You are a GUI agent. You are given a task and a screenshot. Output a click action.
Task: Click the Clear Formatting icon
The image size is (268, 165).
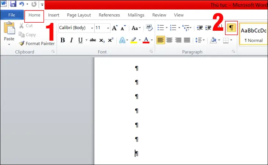click(x=149, y=28)
